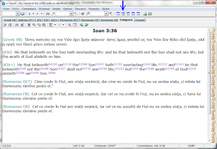The height and width of the screenshot is (149, 217).
Task: Switch to the KJV tab
Action: point(46,20)
